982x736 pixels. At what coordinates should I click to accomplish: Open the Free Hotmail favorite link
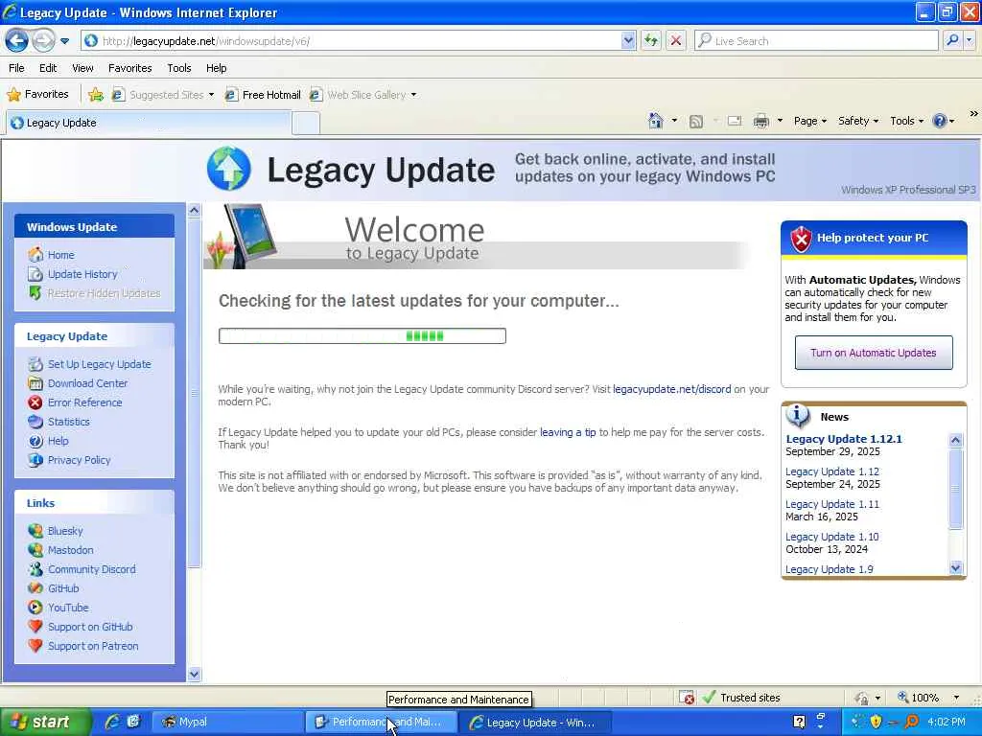(x=263, y=95)
